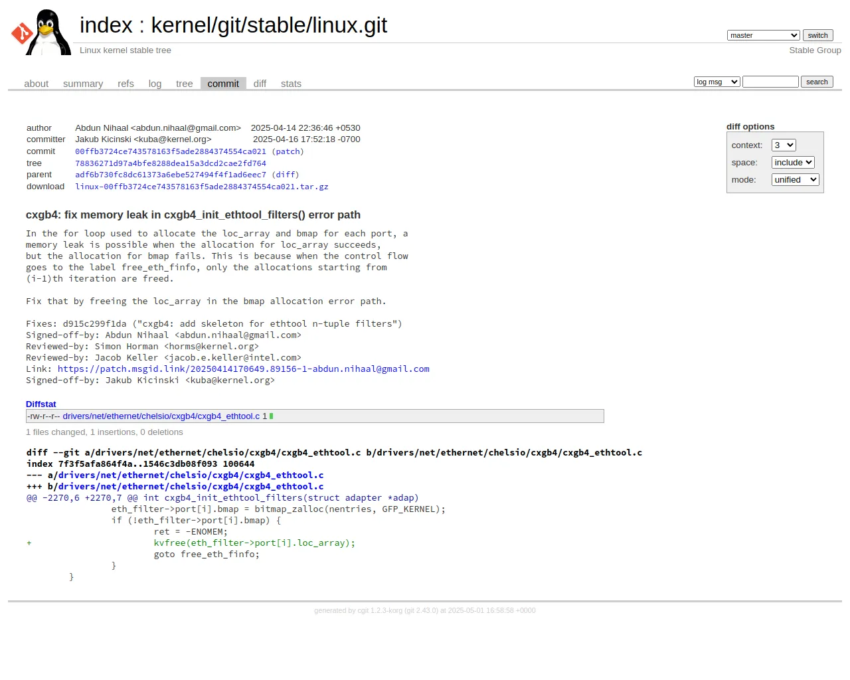
Task: Open the (patch) link
Action: [288, 151]
